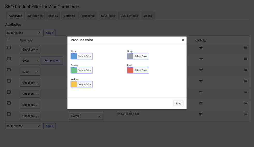Open the Label field type dropdown
Viewport: 254px width, 147px height.
click(30, 72)
